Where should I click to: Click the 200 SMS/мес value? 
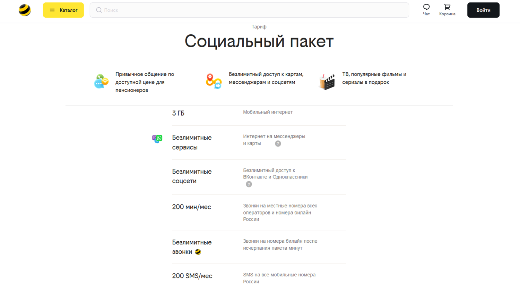coord(192,276)
